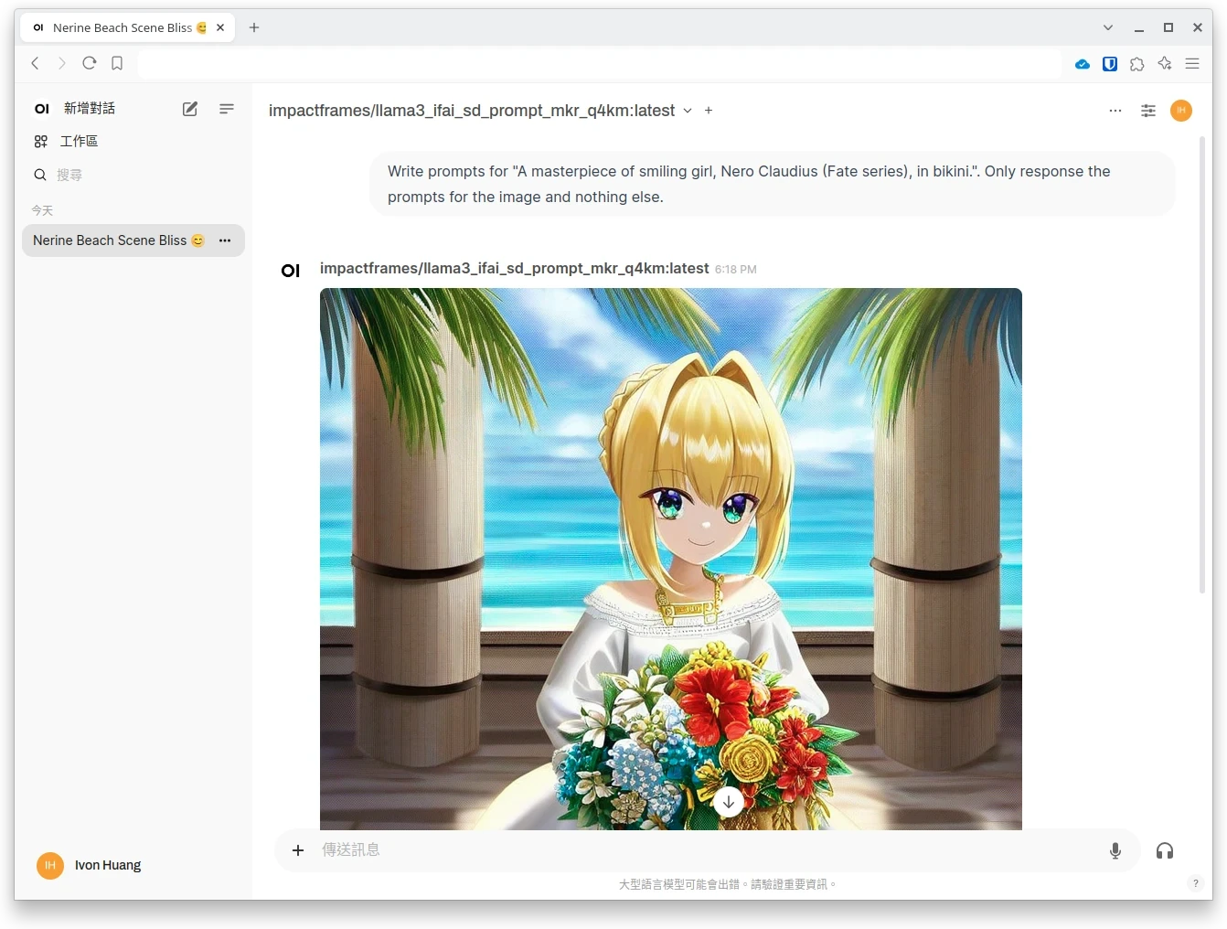The width and height of the screenshot is (1227, 929).
Task: Click the 搜尋 search field in sidebar
Action: tap(69, 175)
